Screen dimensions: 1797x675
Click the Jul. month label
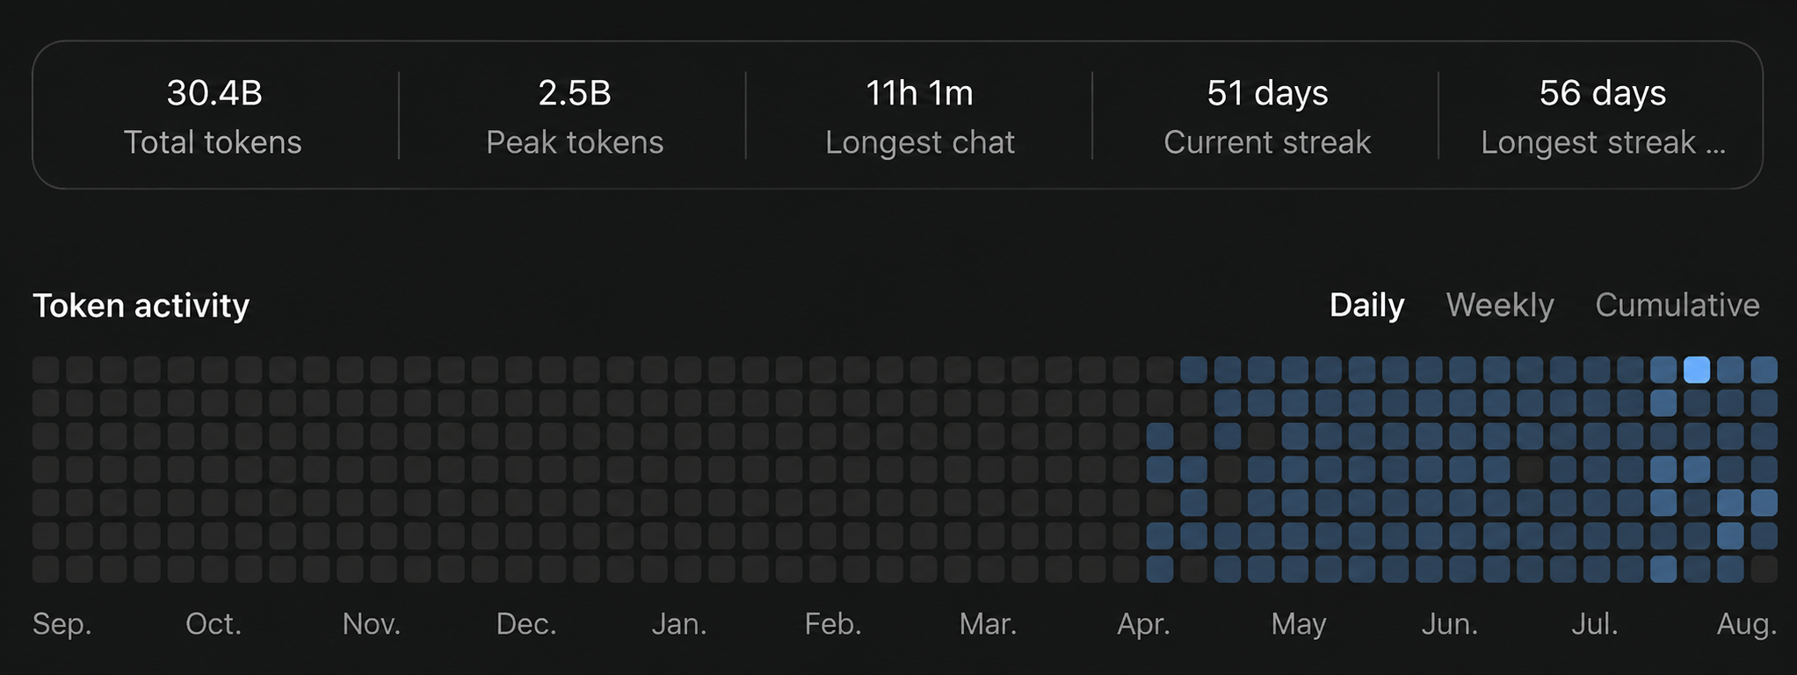click(x=1594, y=624)
